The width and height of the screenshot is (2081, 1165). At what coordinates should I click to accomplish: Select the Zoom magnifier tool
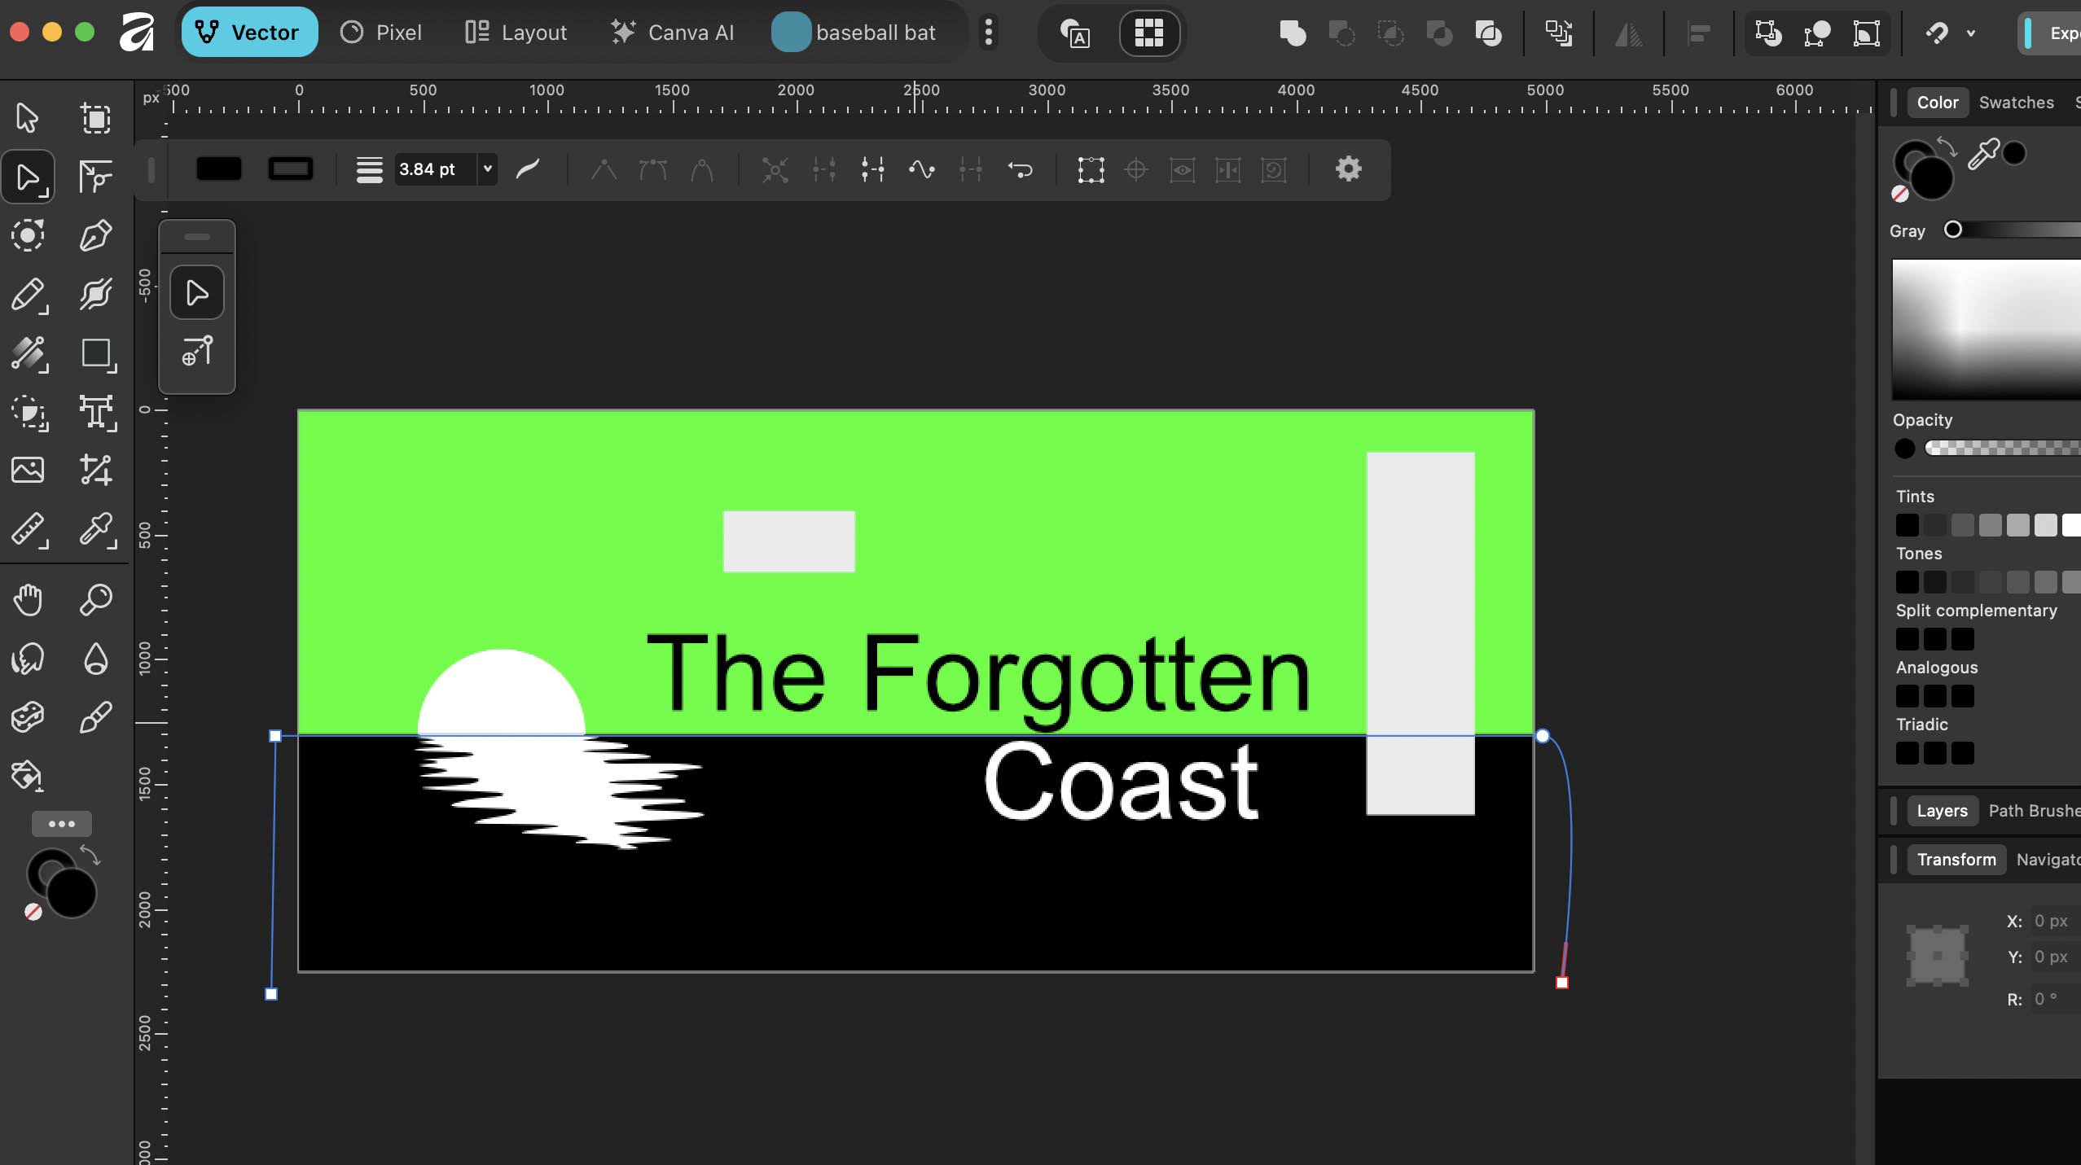[x=96, y=600]
